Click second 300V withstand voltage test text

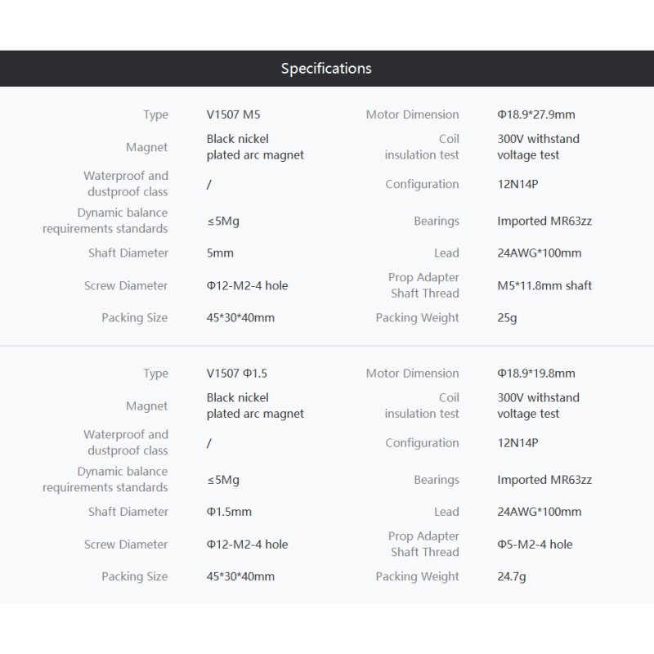pos(538,405)
